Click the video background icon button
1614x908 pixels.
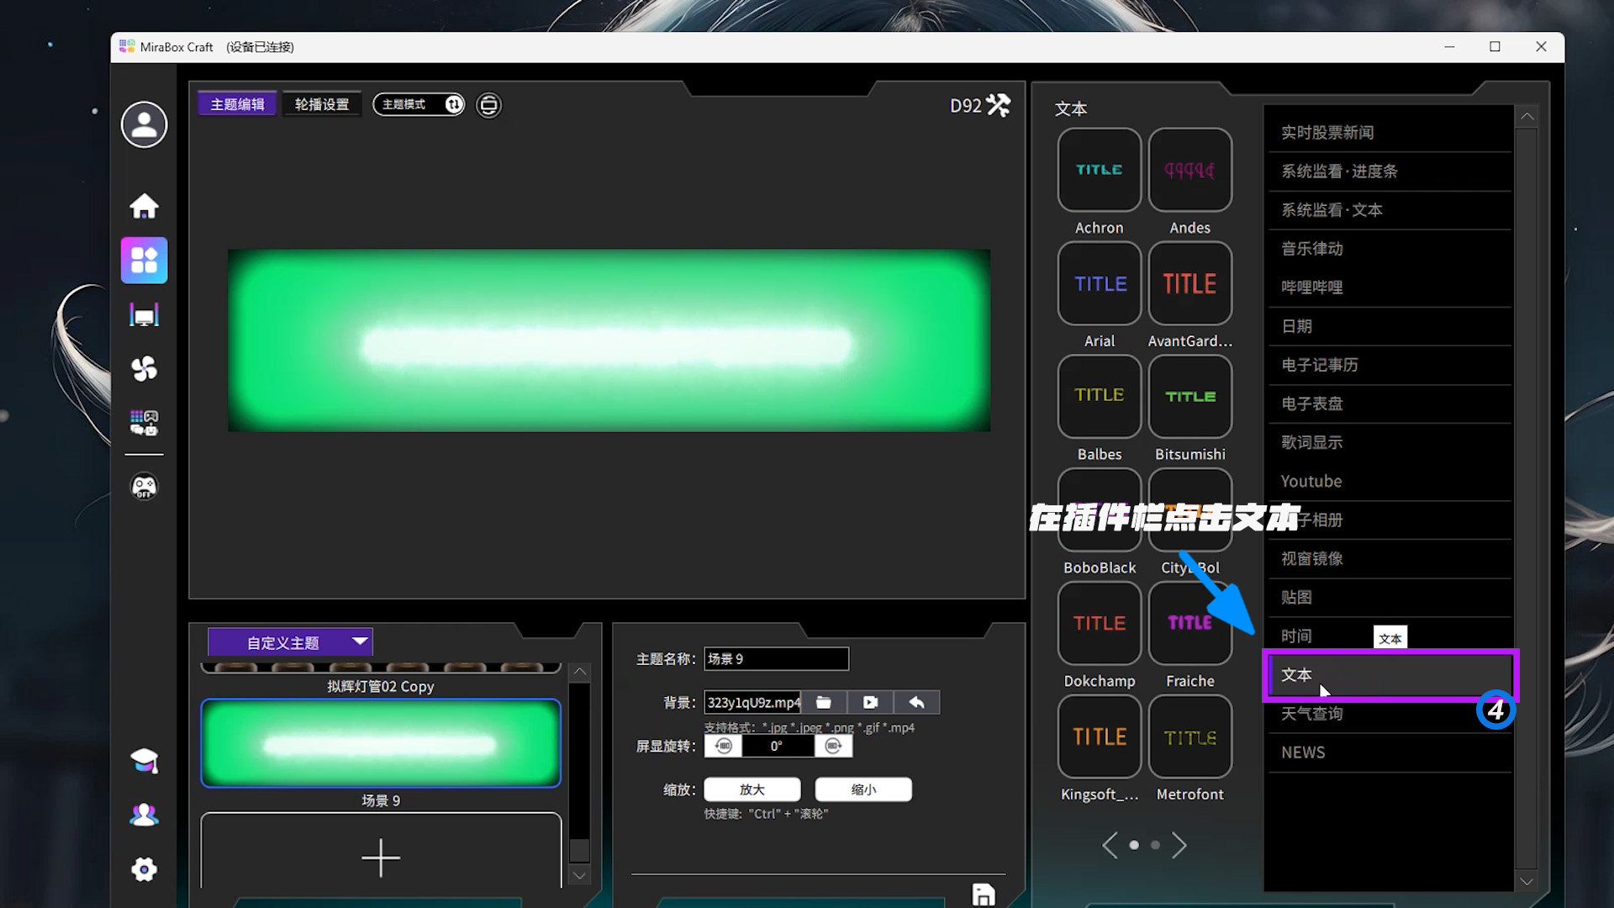pyautogui.click(x=870, y=702)
